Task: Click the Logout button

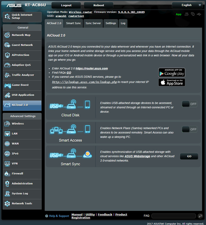Action: point(66,5)
